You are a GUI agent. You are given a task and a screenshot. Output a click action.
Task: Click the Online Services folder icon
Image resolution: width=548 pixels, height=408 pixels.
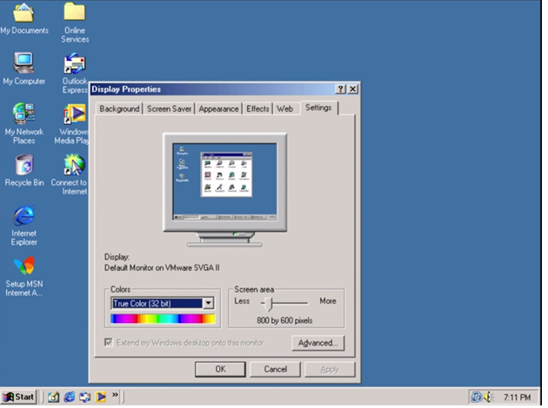tap(75, 13)
